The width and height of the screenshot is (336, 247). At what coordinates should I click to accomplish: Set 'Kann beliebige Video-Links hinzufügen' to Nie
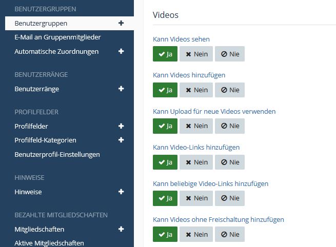(229, 198)
